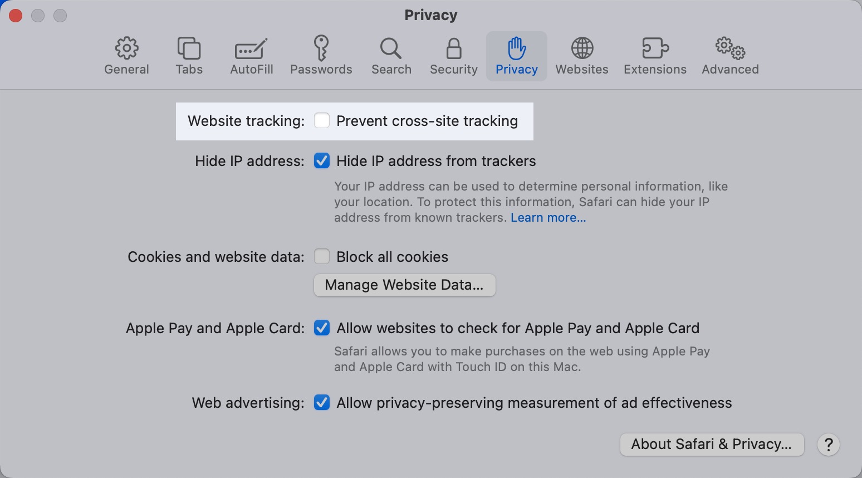
Task: Switch to the Privacy tab
Action: click(x=516, y=56)
